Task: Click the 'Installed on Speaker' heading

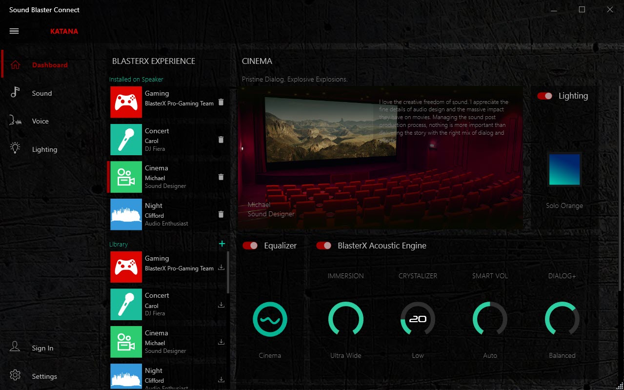Action: coord(136,79)
